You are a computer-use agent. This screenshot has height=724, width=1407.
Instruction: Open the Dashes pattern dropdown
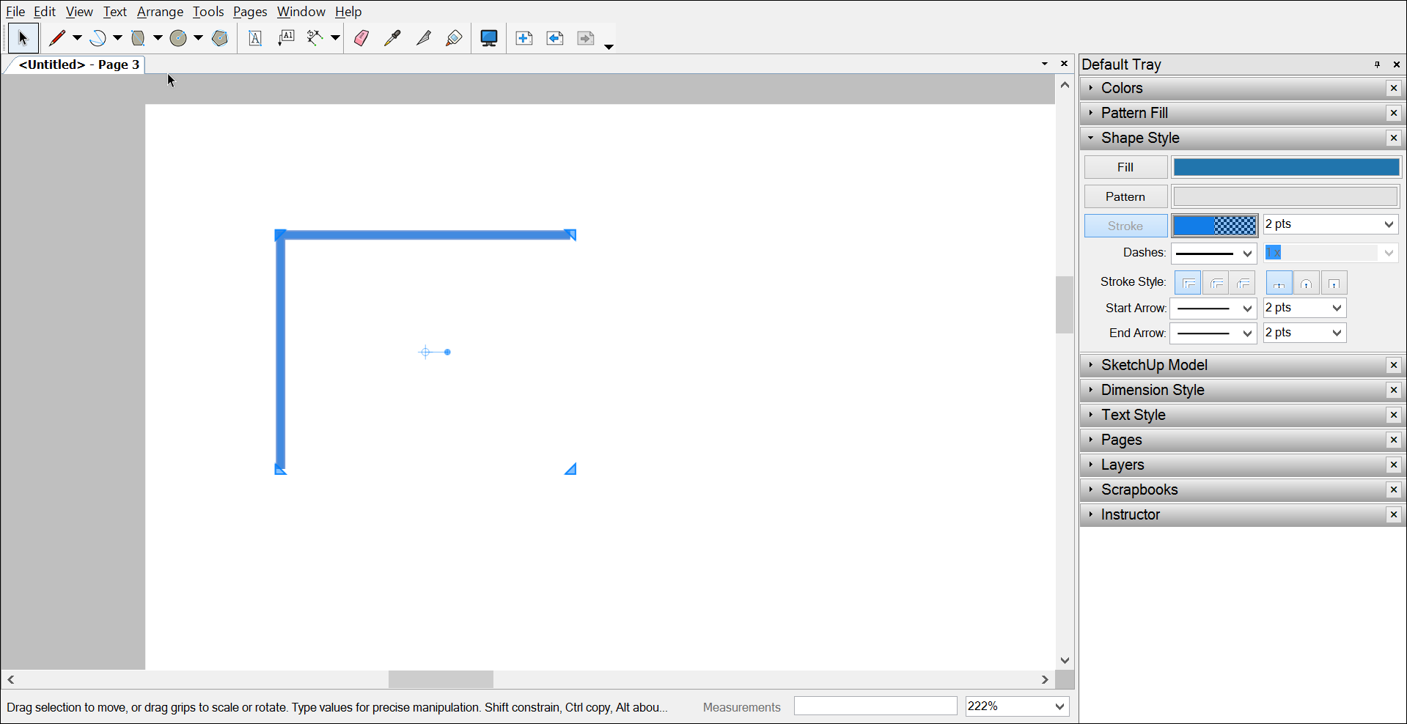tap(1213, 253)
